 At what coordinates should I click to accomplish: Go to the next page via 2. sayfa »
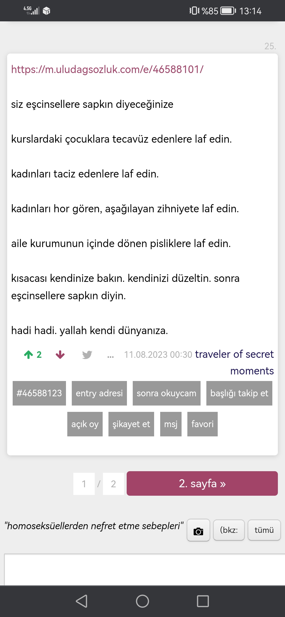tap(202, 483)
